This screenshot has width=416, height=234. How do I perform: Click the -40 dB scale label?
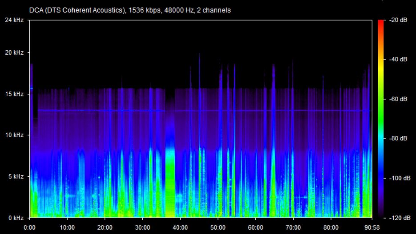point(398,59)
